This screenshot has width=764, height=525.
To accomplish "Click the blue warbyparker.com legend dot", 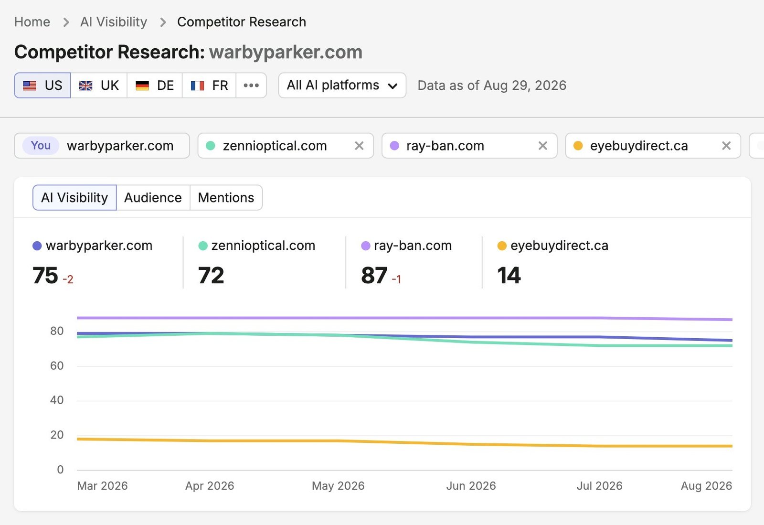I will point(37,246).
